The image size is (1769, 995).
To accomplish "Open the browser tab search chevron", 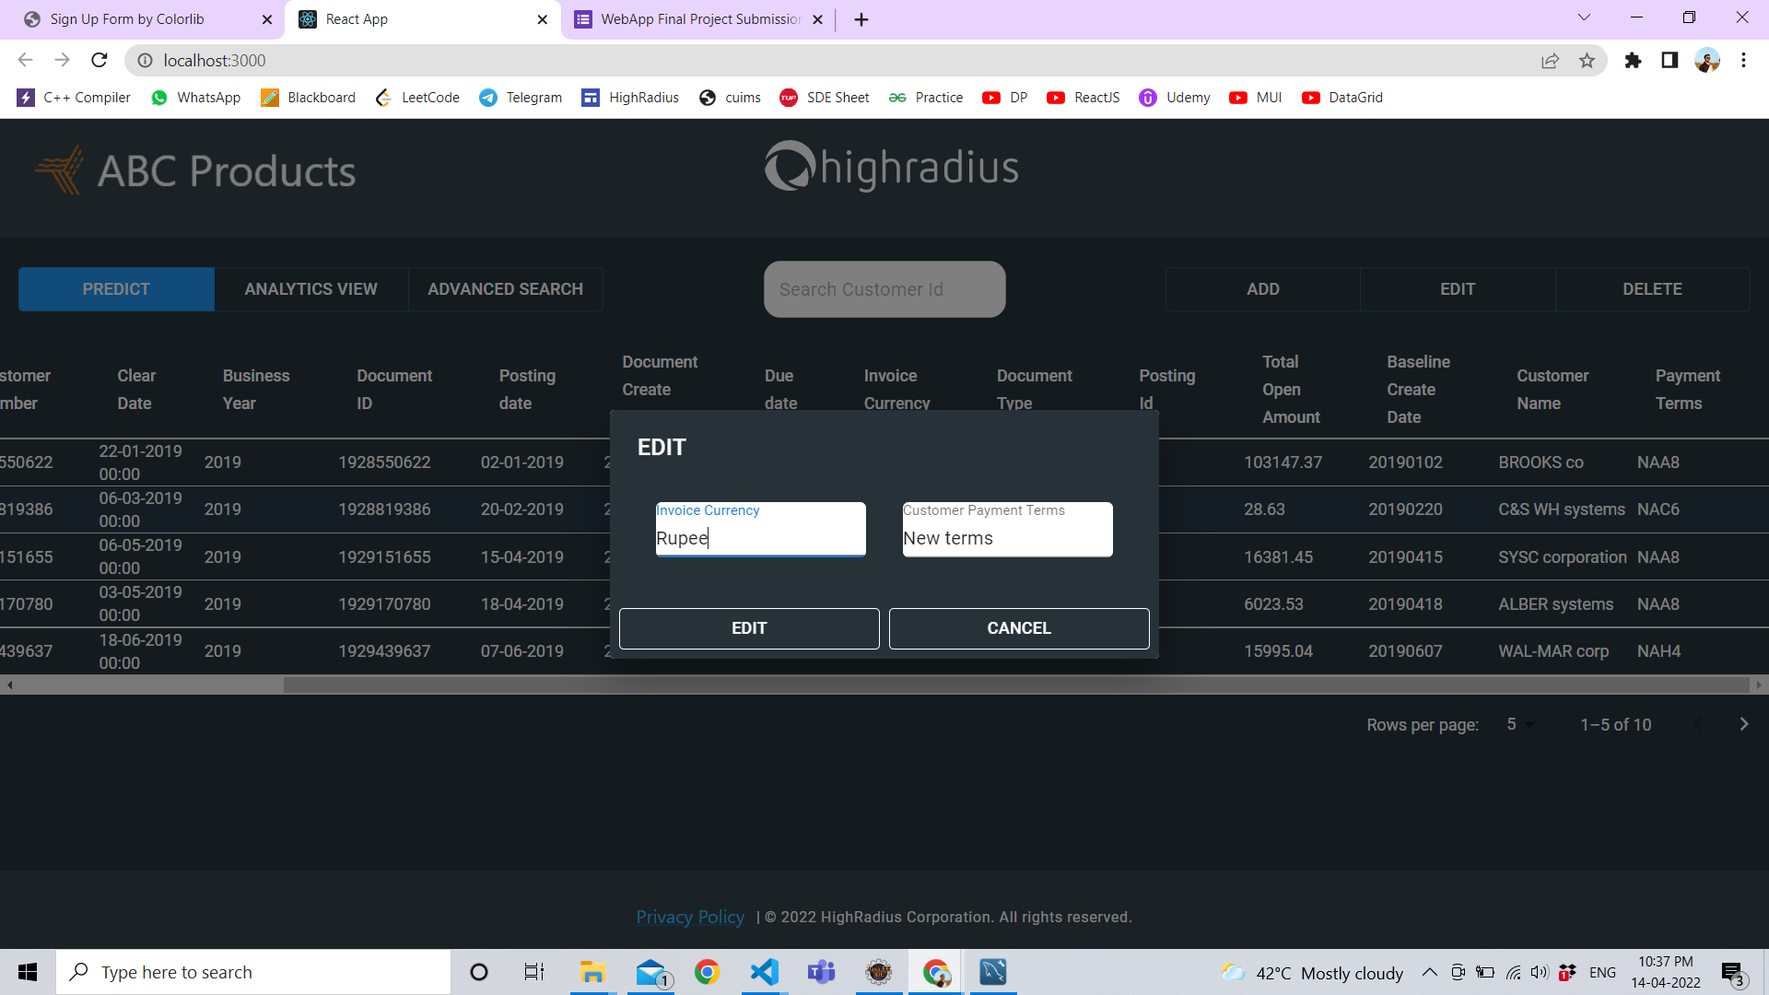I will tap(1584, 18).
